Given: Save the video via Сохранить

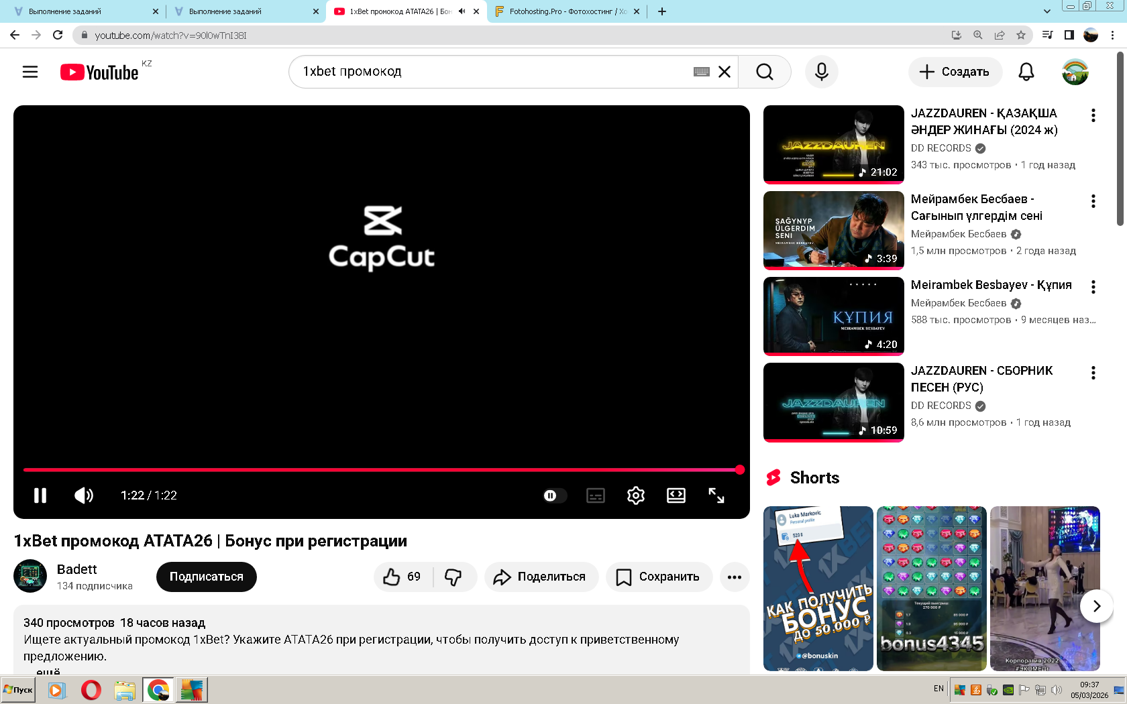Looking at the screenshot, I should 659,577.
